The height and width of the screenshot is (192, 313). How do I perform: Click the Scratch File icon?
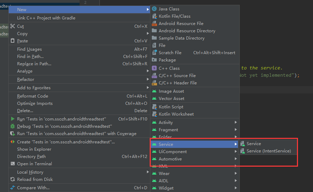(154, 52)
